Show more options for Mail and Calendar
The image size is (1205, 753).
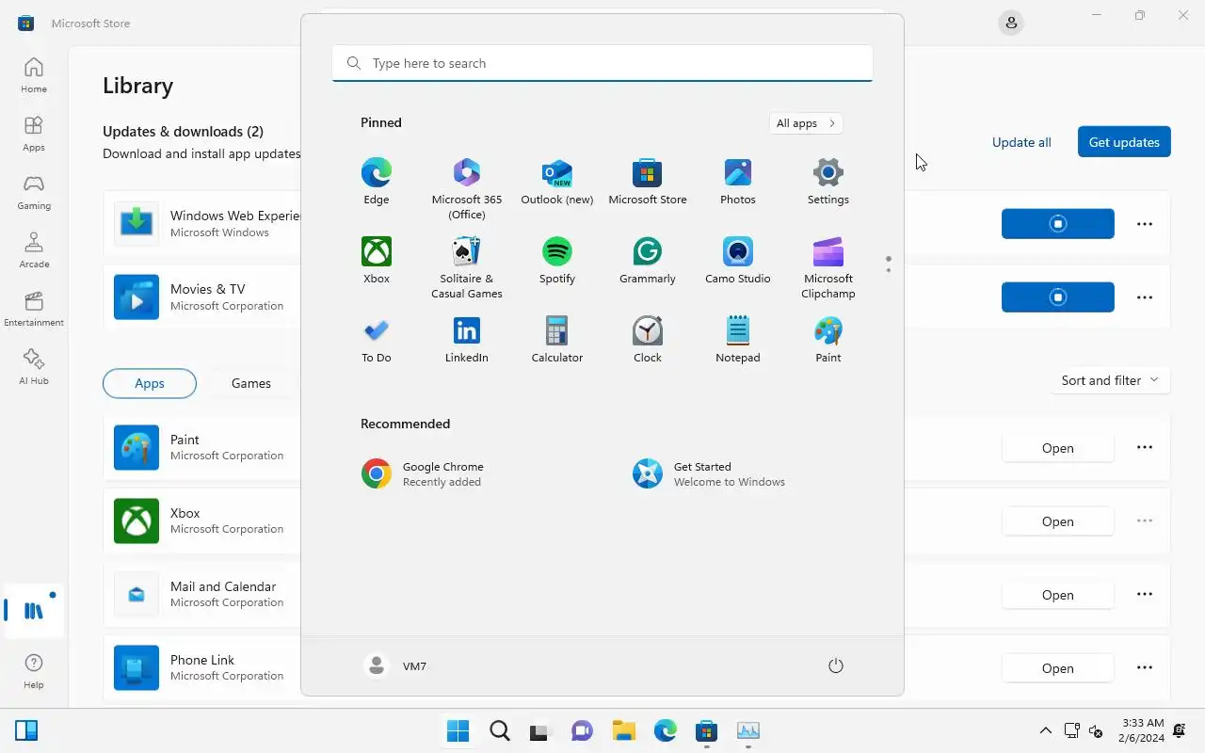(x=1145, y=595)
